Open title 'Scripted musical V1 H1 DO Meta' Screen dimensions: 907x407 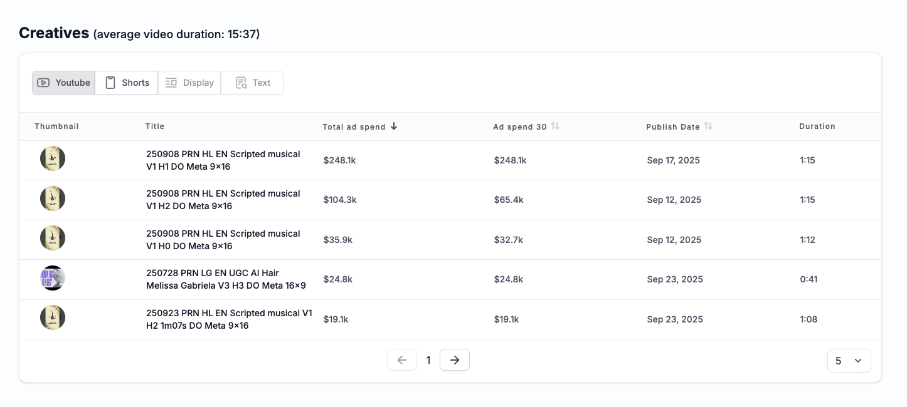coord(223,160)
